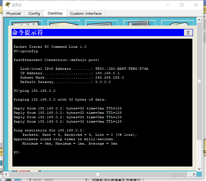
Task: Click the Default Gateway value 0.0.0.0
Action: (103, 82)
